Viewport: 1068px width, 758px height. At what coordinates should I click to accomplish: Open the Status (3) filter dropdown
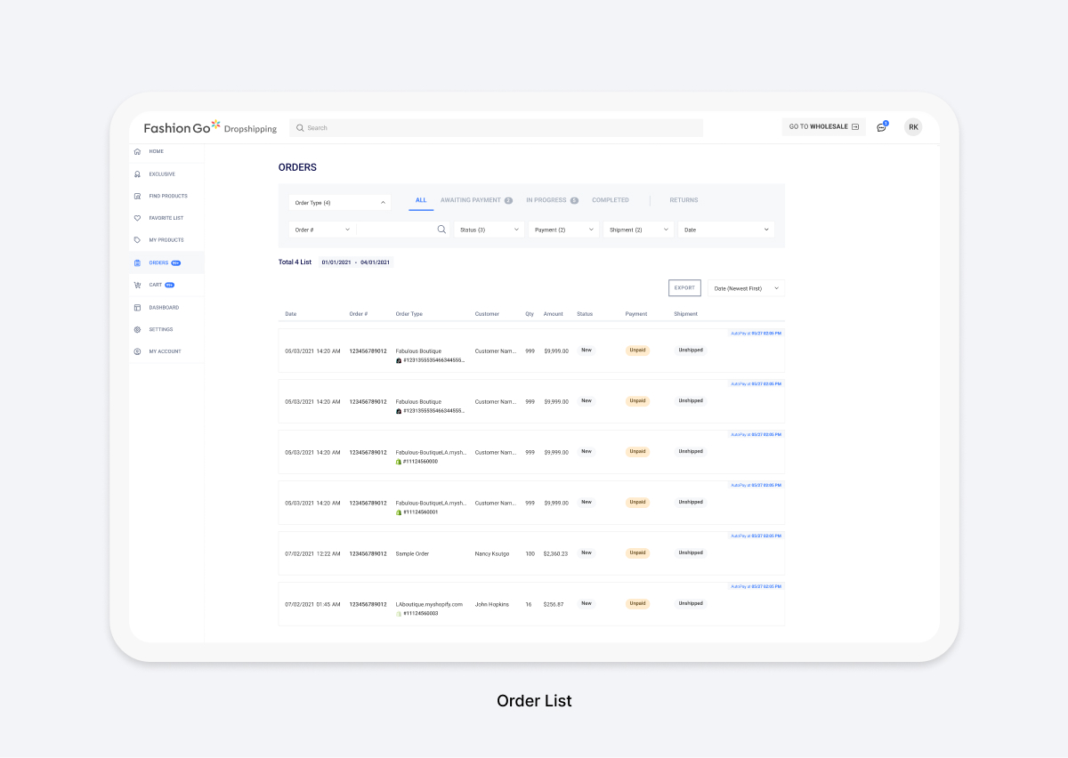tap(489, 230)
